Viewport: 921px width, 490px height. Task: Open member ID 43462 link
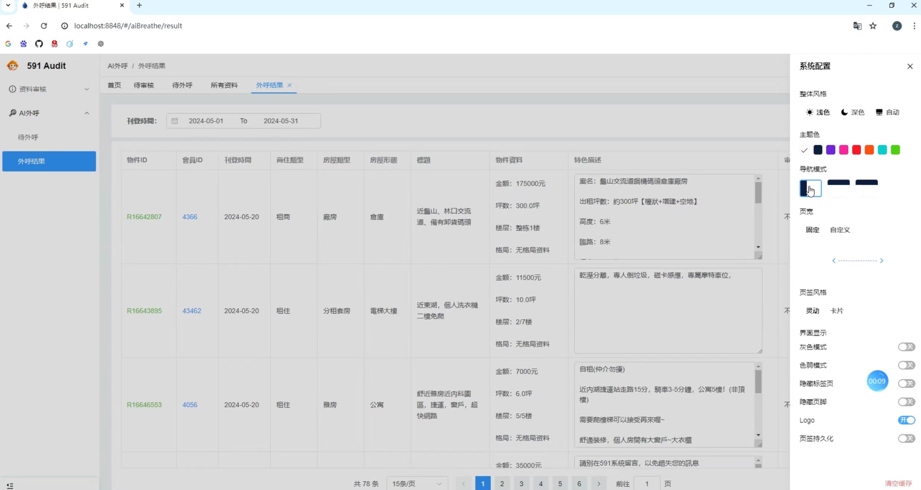click(192, 311)
